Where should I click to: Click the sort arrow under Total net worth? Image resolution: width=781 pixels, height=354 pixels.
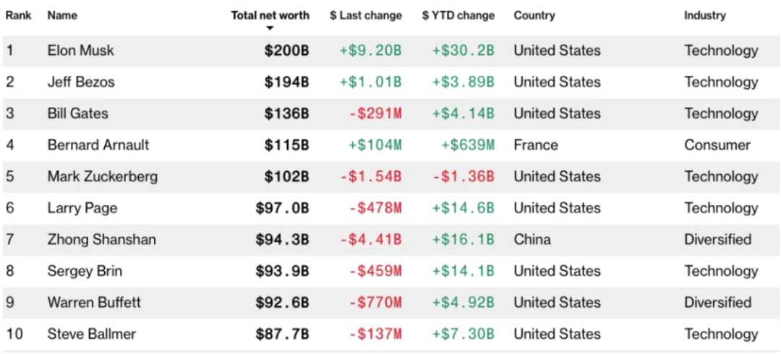coord(270,29)
